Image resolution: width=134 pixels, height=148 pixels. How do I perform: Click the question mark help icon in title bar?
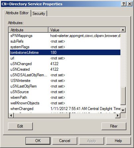[x=124, y=4]
